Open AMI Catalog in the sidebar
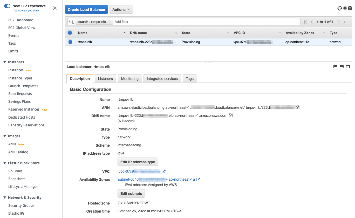 pos(18,152)
